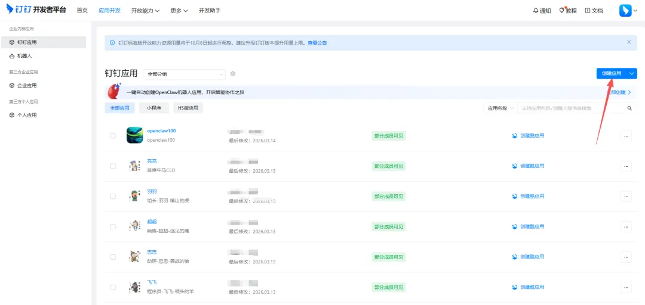645x305 pixels.
Task: Click the 羽羽 app avatar icon
Action: pos(134,196)
